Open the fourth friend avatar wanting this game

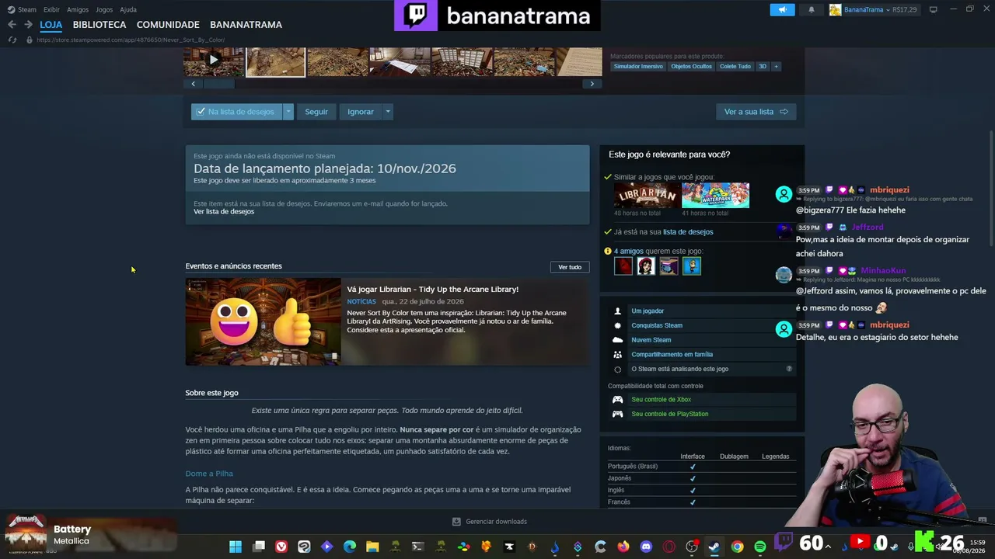tap(691, 266)
